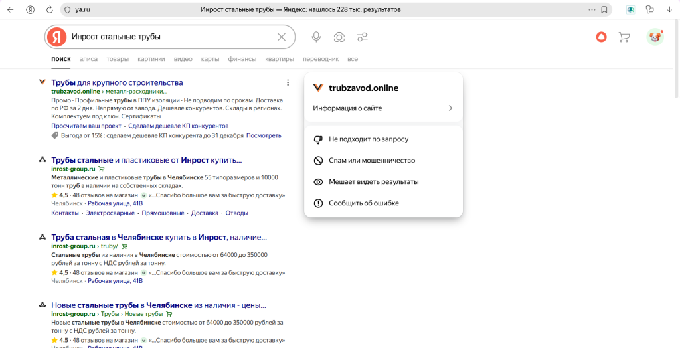The height and width of the screenshot is (348, 680).
Task: Select Не подходит по запросу option
Action: (x=369, y=139)
